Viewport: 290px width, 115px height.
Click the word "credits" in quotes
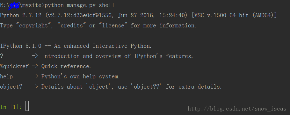[72, 25]
